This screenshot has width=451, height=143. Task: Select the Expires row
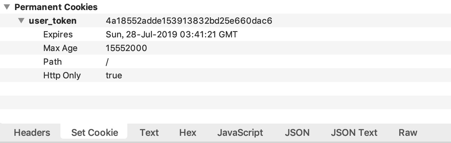tap(225, 34)
